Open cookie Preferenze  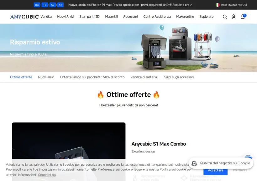[x=240, y=170]
